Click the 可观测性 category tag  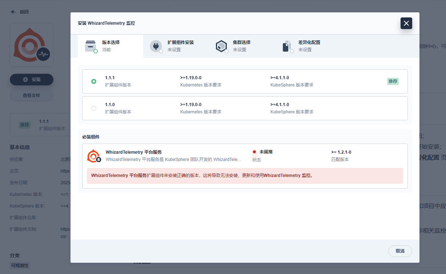(x=20, y=266)
